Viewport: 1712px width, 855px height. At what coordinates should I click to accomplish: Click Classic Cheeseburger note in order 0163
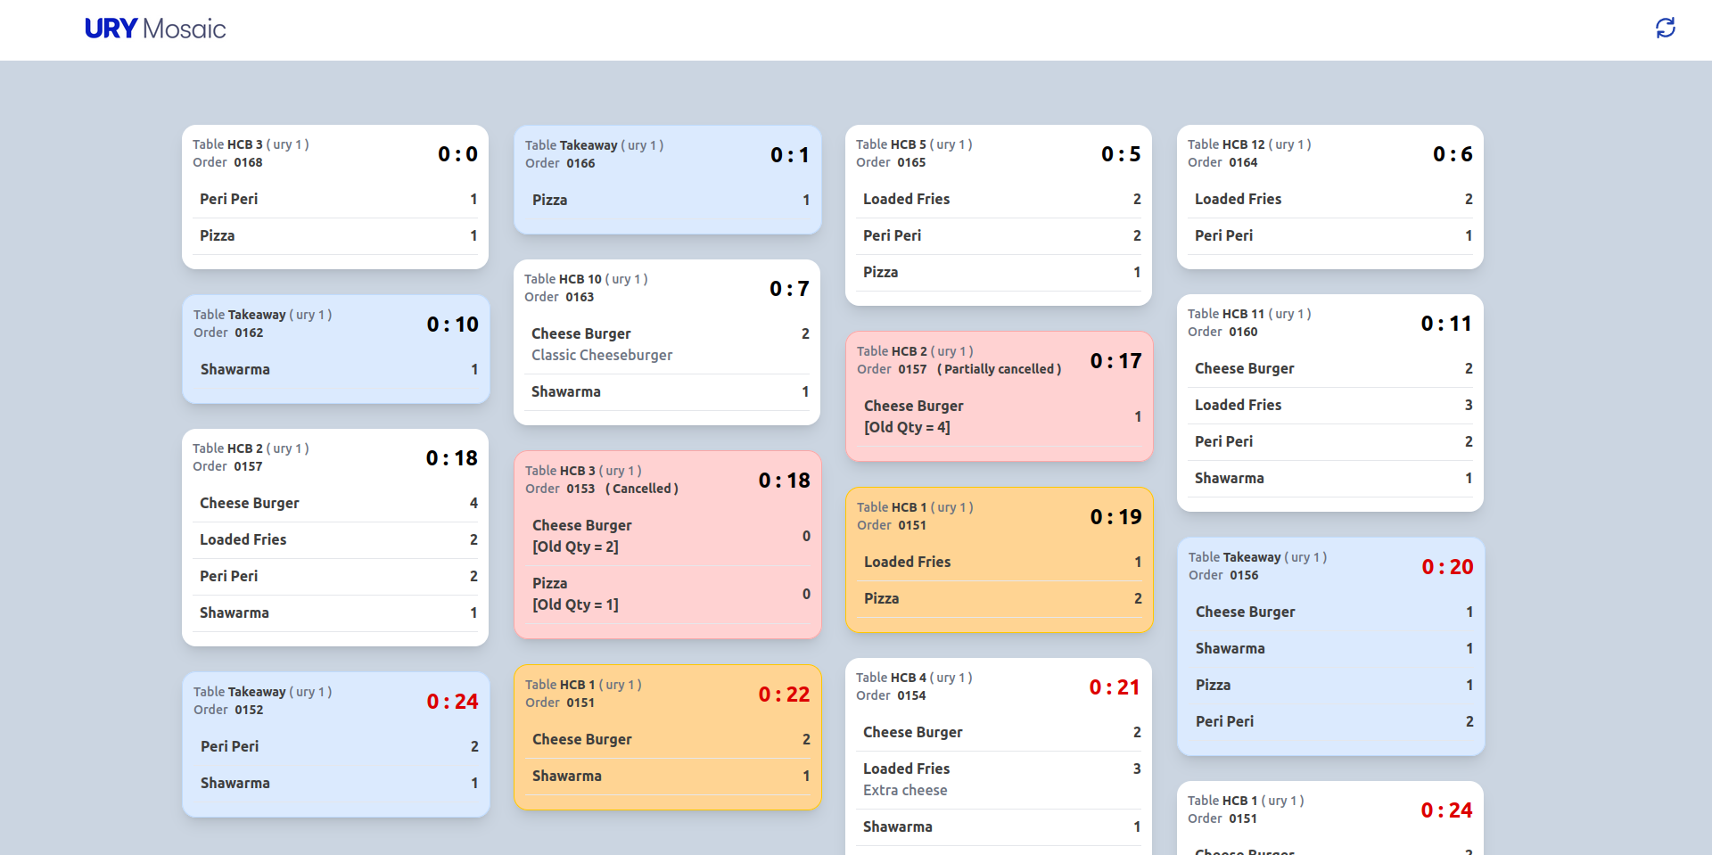pyautogui.click(x=602, y=355)
